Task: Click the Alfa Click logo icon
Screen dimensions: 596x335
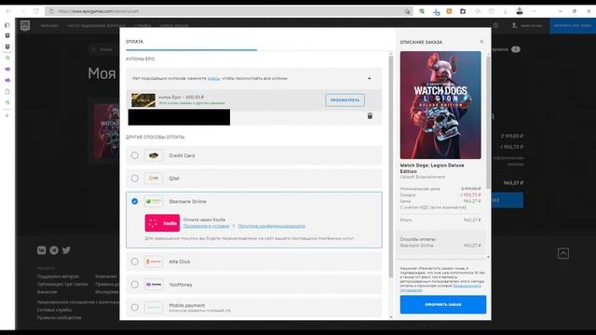Action: [x=154, y=261]
